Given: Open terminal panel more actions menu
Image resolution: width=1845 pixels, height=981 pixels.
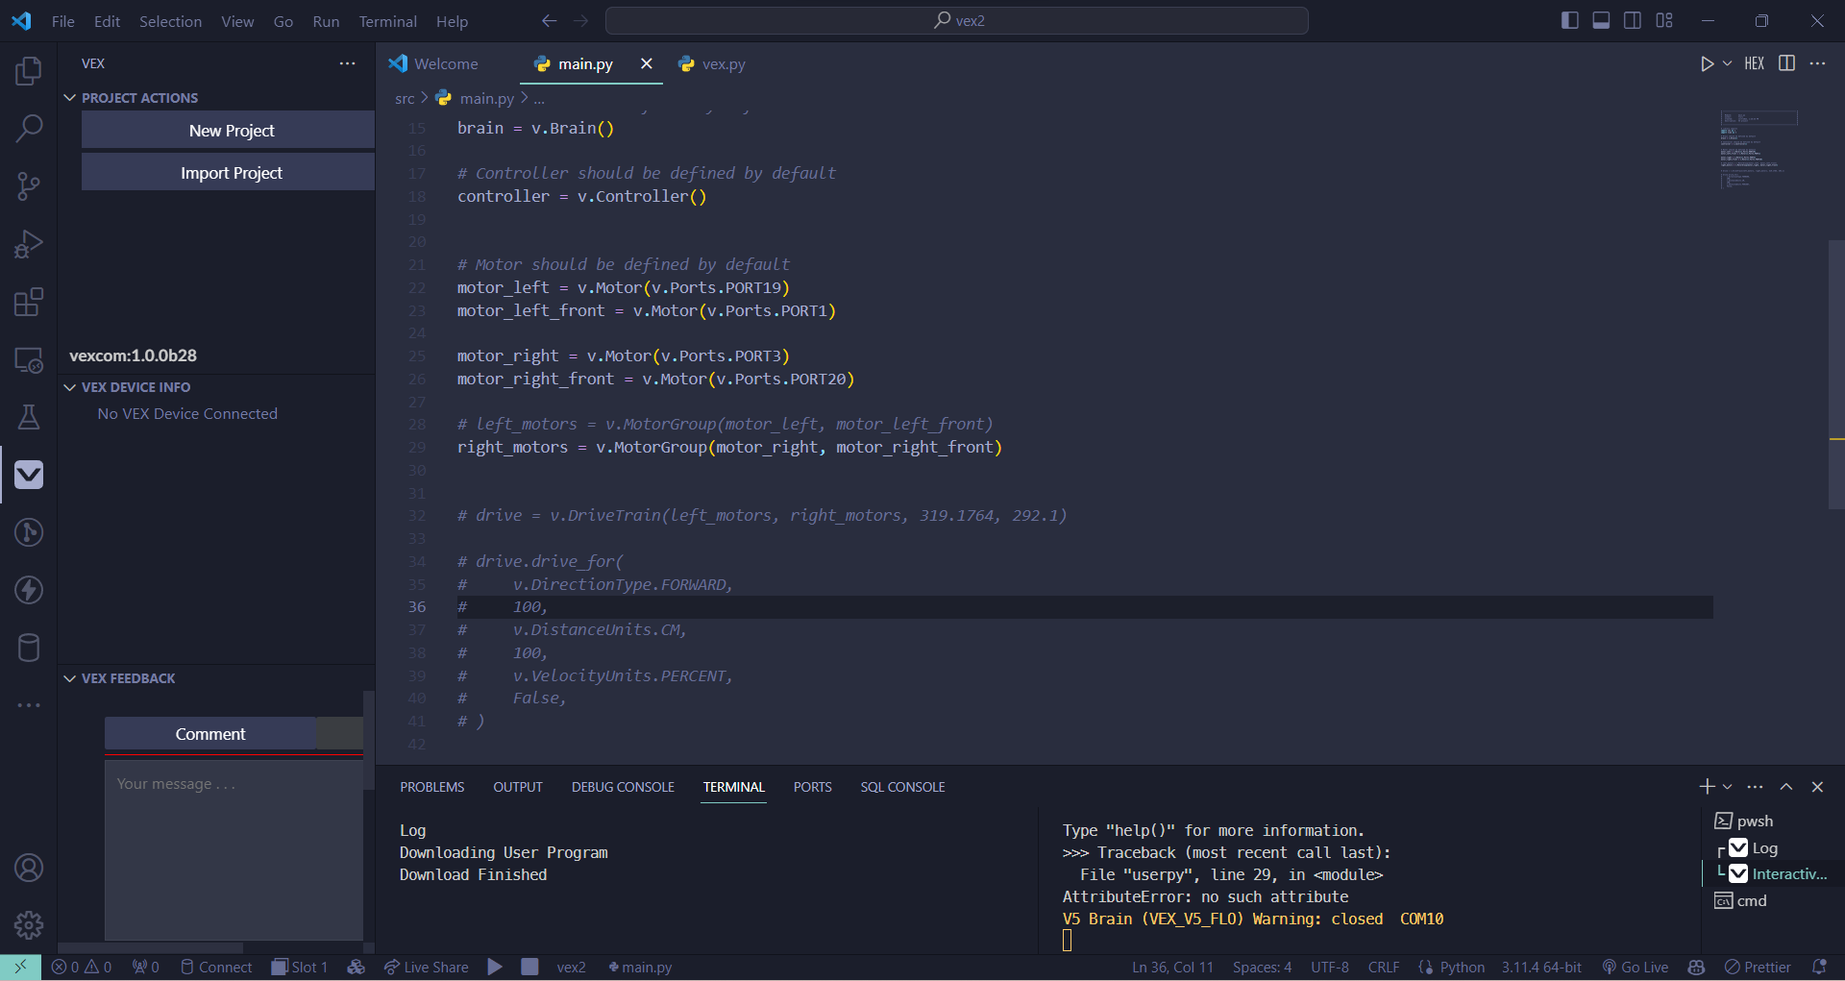Looking at the screenshot, I should click(x=1755, y=786).
